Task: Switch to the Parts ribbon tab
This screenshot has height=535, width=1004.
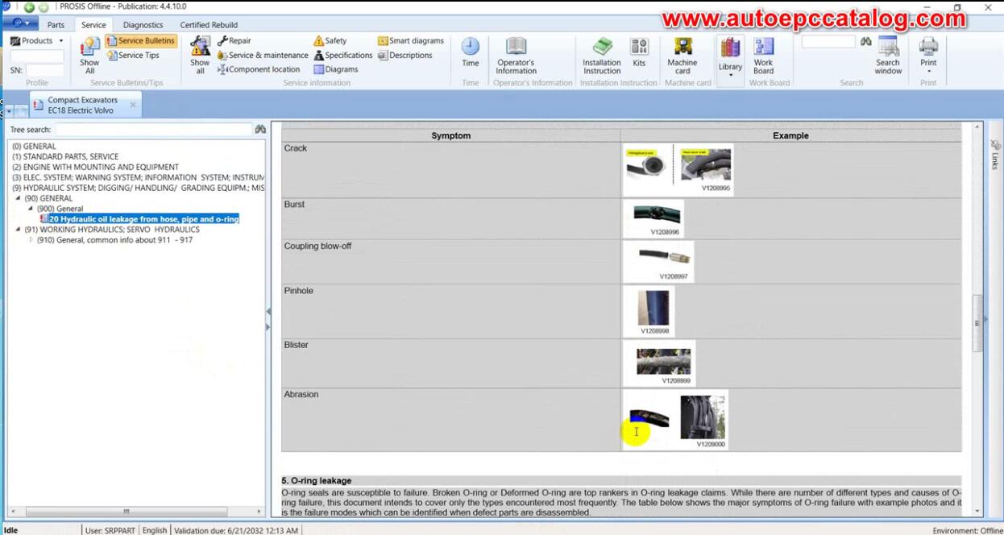Action: pos(56,25)
